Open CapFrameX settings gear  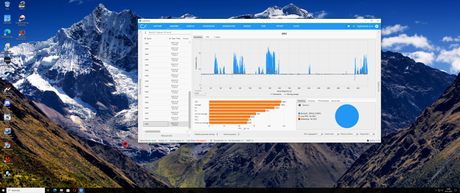pos(377,26)
